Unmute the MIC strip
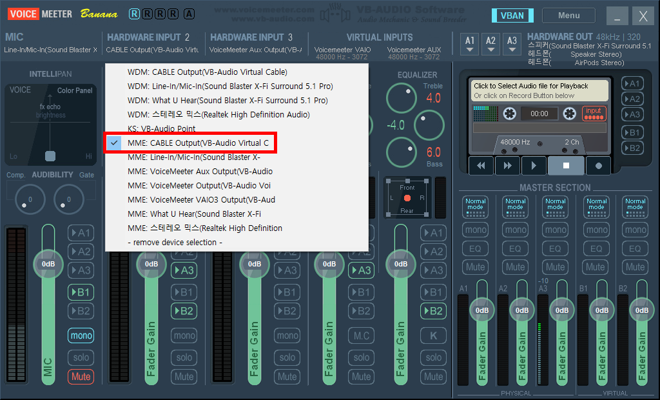Screen dimensions: 660x400 (x=81, y=376)
